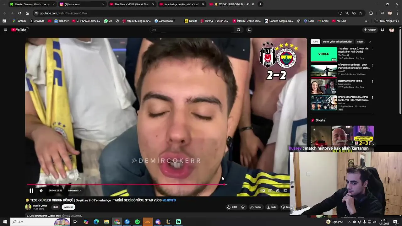402x226 pixels.
Task: Toggle subtitles in the video player
Action: pyautogui.click(x=270, y=191)
